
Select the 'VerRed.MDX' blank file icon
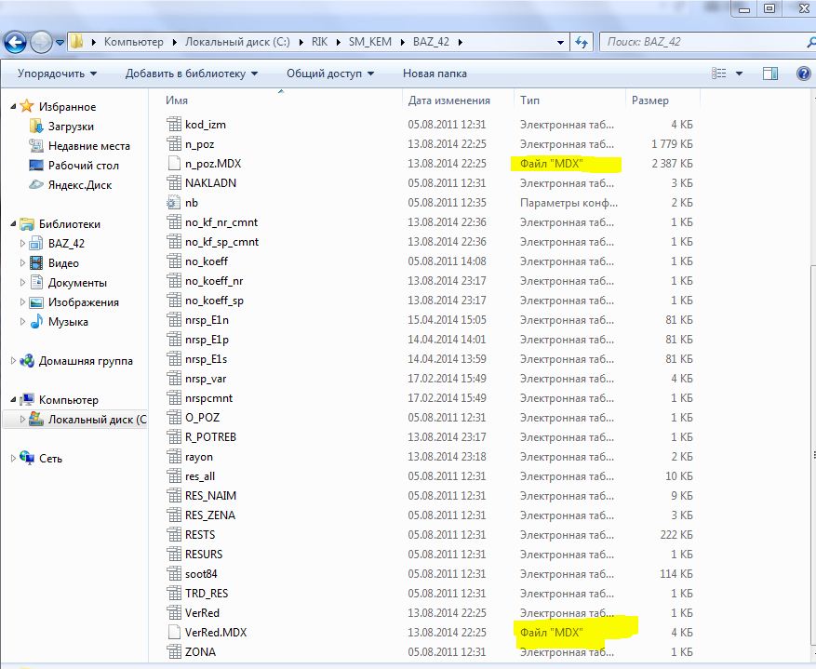point(174,633)
